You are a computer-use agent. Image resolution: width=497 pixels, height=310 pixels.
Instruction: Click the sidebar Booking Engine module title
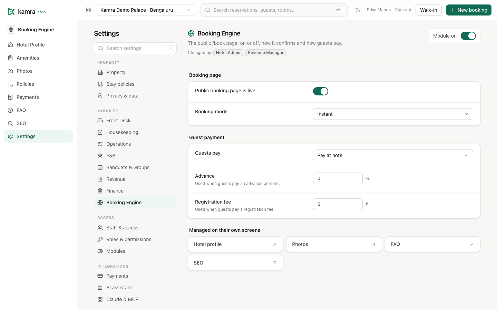pos(36,30)
